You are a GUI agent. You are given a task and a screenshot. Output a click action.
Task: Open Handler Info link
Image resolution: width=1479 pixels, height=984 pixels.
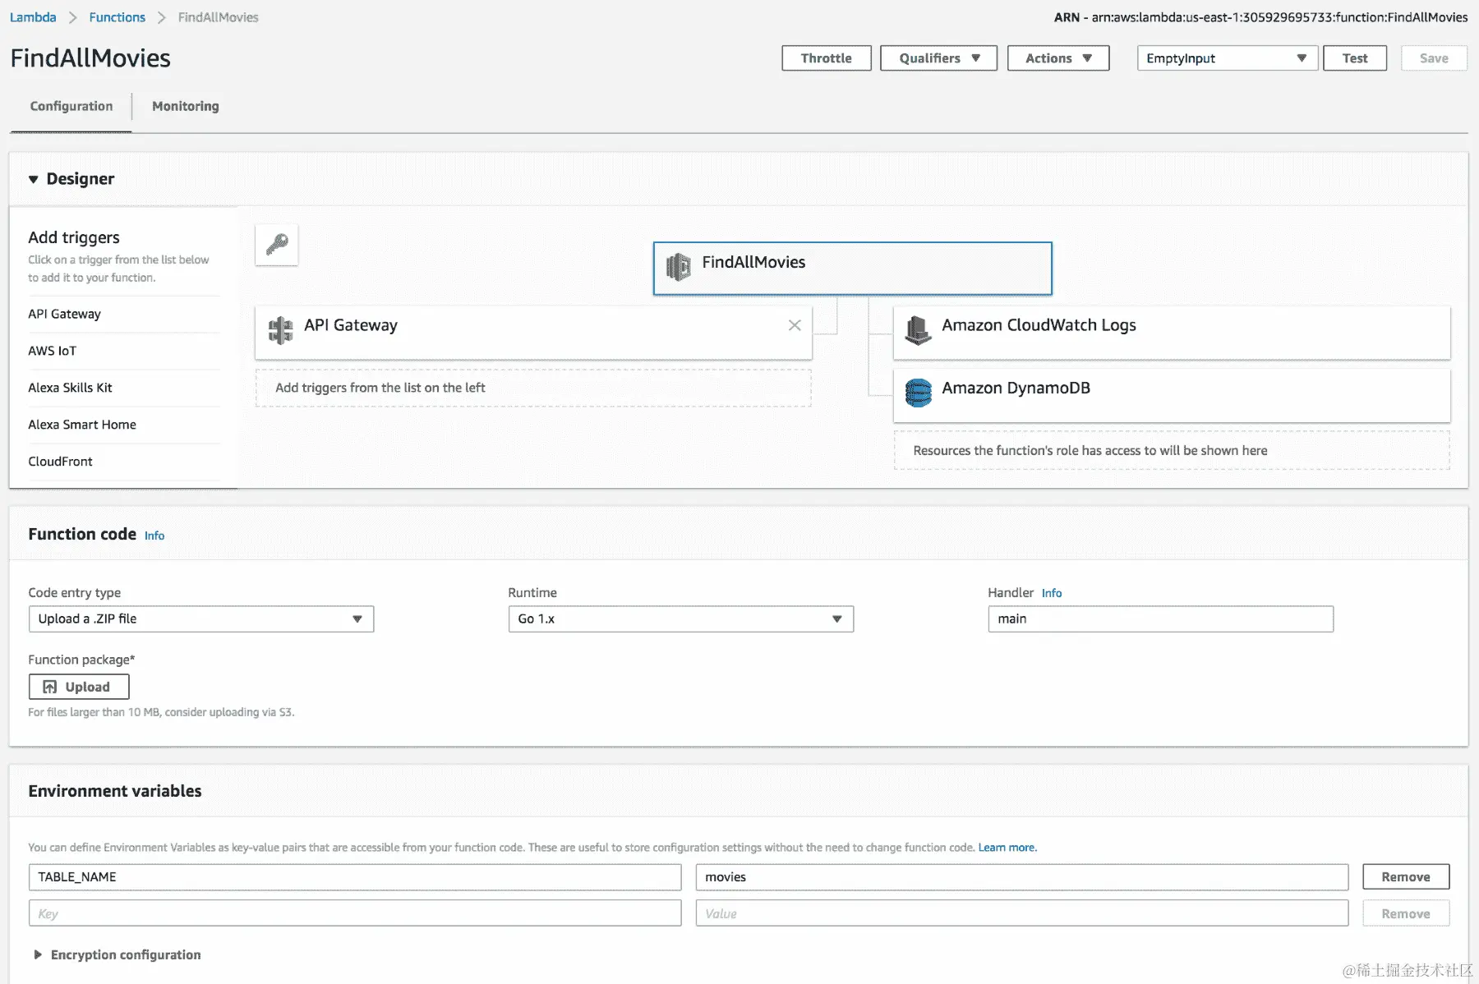1052,593
